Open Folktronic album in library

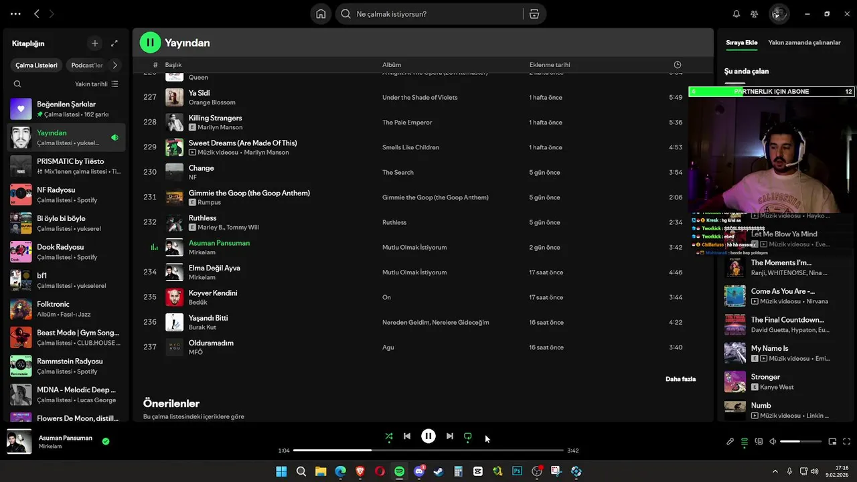(x=67, y=309)
